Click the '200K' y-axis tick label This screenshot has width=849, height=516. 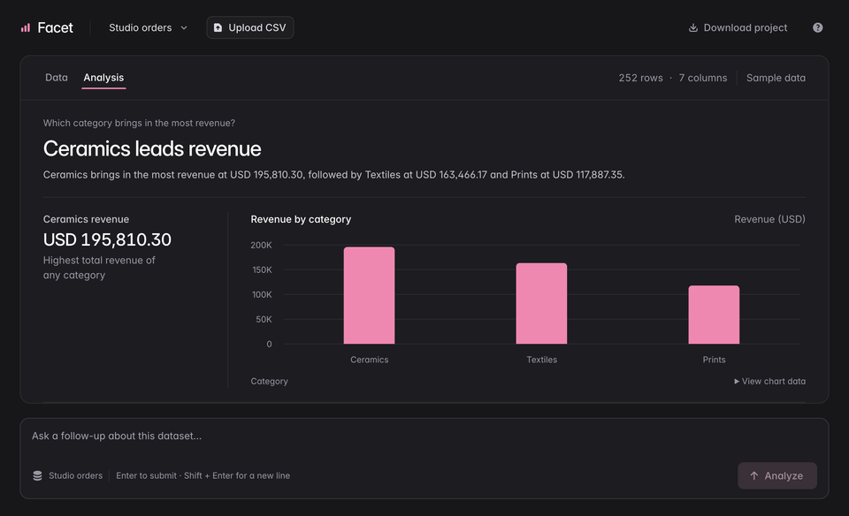coord(261,245)
